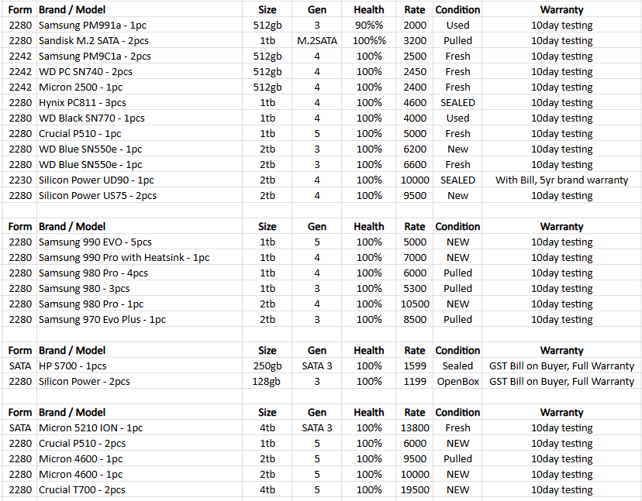The height and width of the screenshot is (501, 642).
Task: Select the 13800 rate cell
Action: [x=415, y=427]
